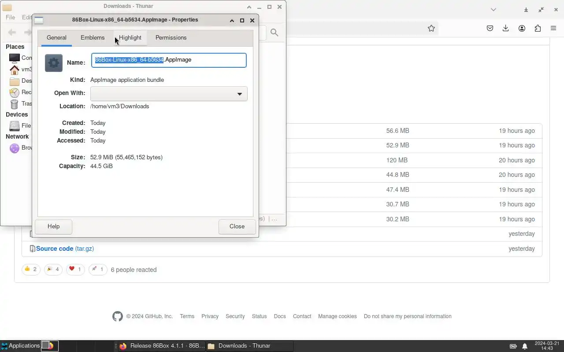Open the File menu in Thunar
Screen dimensions: 564x352
click(10, 17)
